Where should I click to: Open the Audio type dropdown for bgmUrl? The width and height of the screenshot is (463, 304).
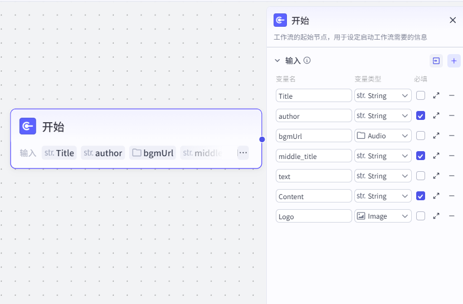tap(383, 136)
